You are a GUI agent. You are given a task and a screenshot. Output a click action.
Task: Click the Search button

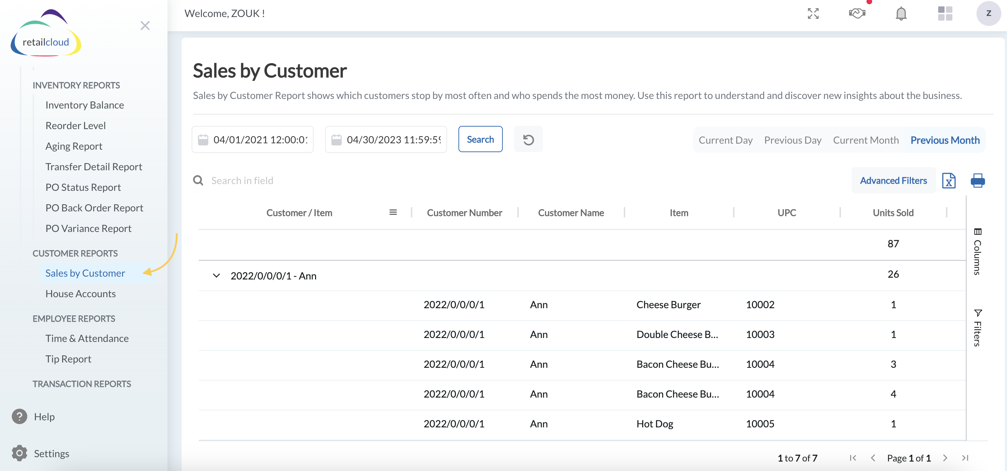tap(480, 139)
